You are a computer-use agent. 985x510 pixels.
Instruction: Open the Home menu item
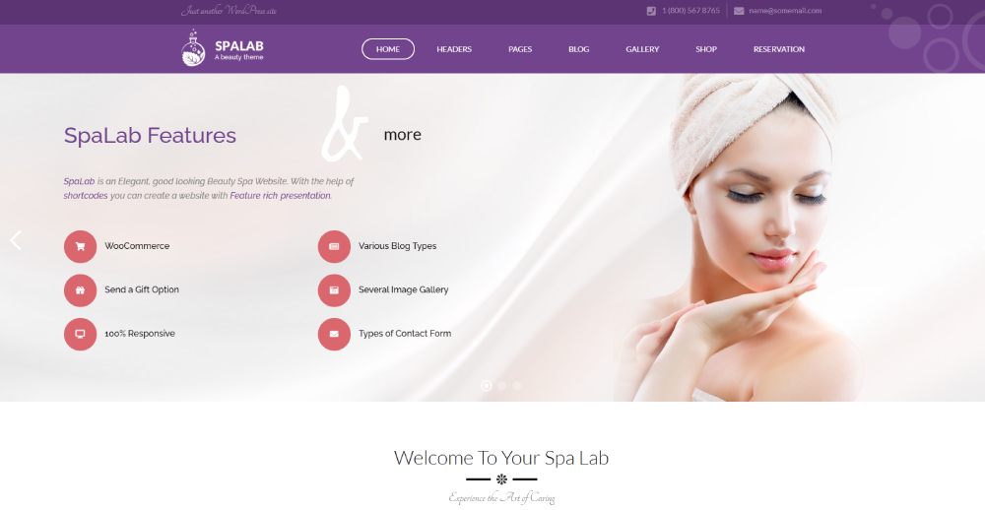click(x=387, y=49)
